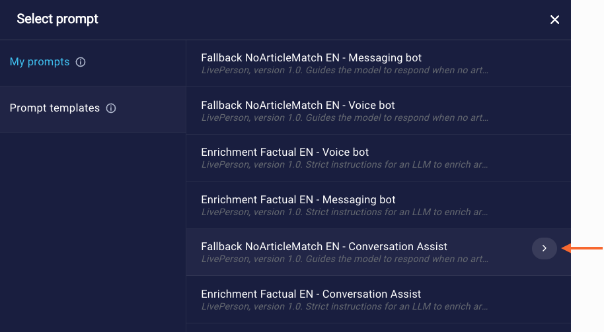Image resolution: width=604 pixels, height=332 pixels.
Task: Click the Enrichment Conversation Assist description text
Action: (345, 307)
